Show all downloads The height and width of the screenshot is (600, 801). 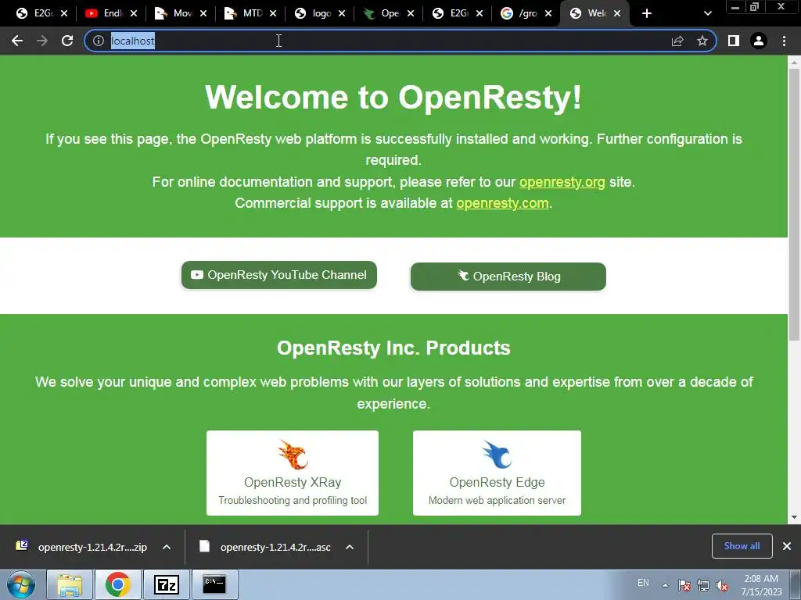tap(742, 546)
